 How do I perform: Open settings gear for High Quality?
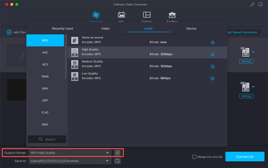212,54
